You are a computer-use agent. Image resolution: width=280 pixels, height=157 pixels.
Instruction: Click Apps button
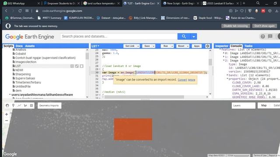pyautogui.click(x=196, y=46)
